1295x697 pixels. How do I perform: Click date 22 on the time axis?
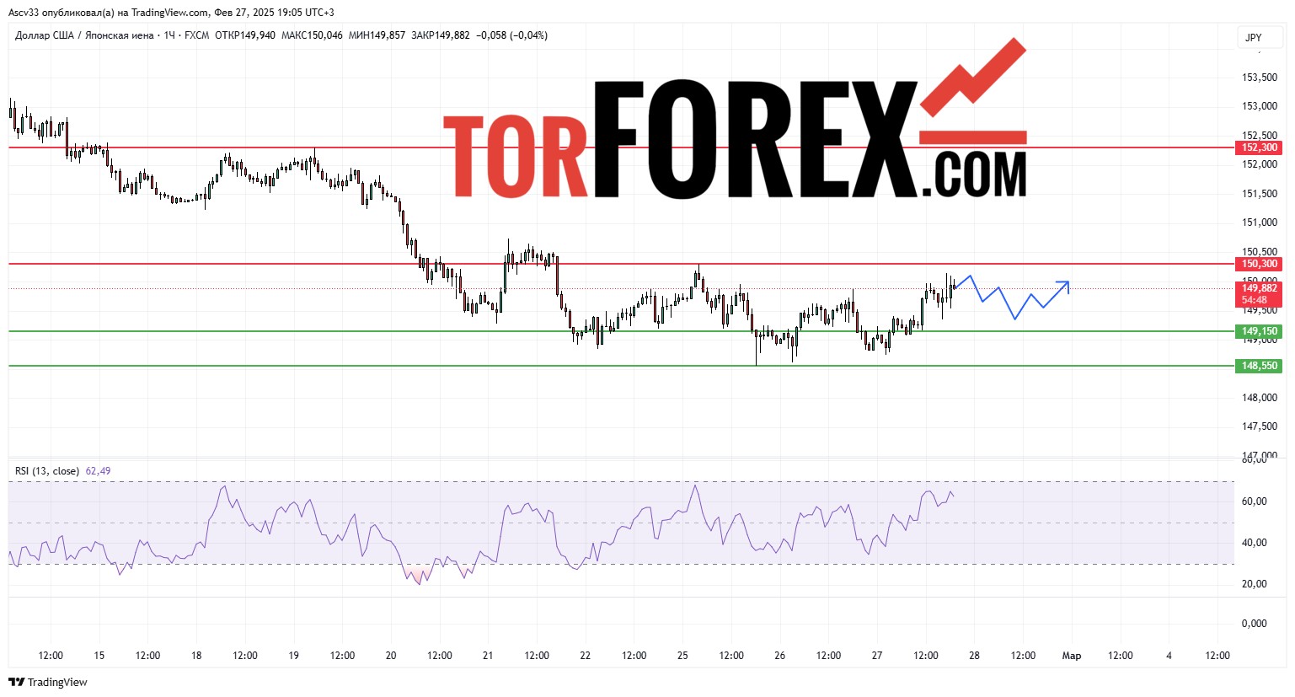[586, 656]
